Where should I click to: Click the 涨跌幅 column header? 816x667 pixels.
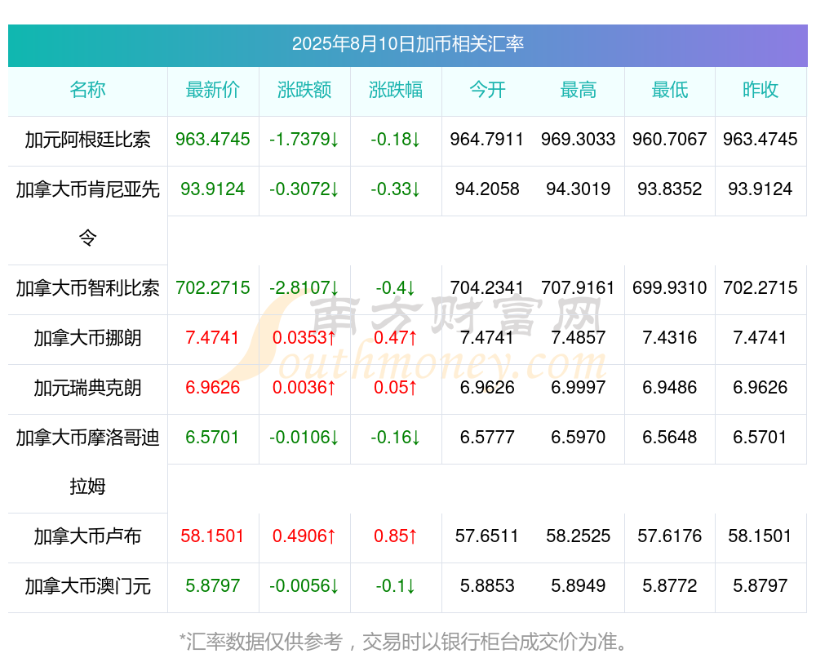pos(396,90)
